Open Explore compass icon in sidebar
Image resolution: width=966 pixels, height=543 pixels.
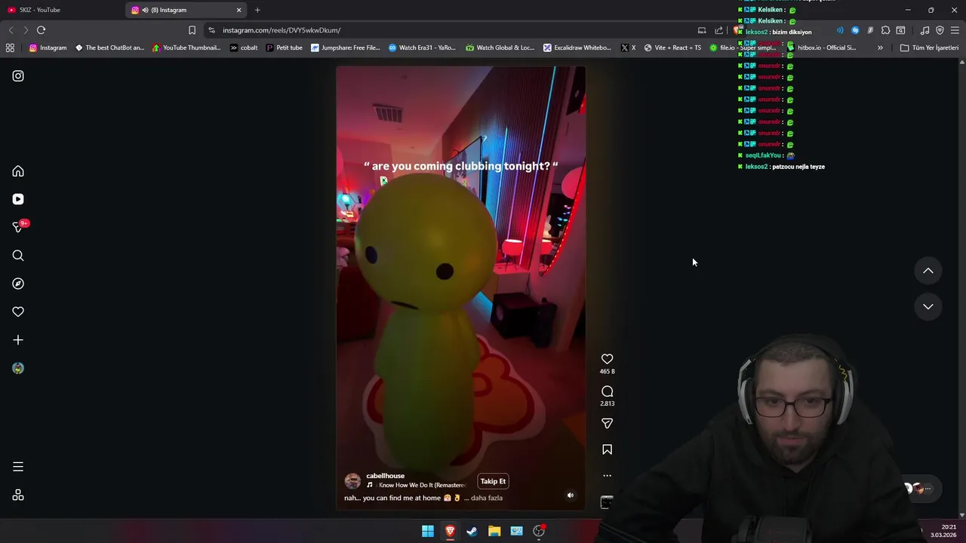18,284
